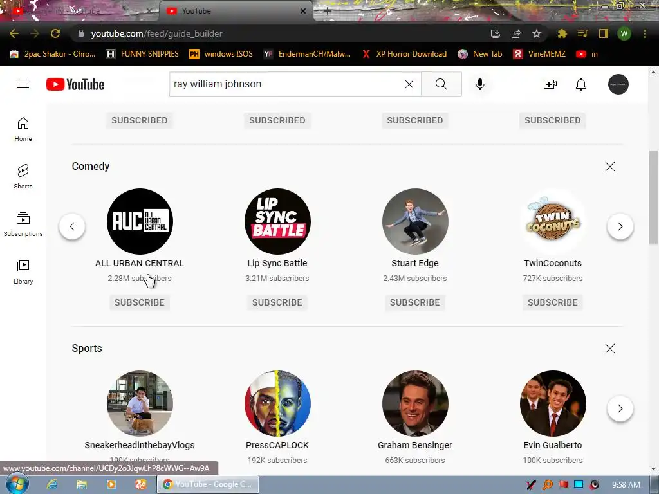This screenshot has height=494, width=659.
Task: Click the first SUBSCRIBED button in top row
Action: coord(140,120)
